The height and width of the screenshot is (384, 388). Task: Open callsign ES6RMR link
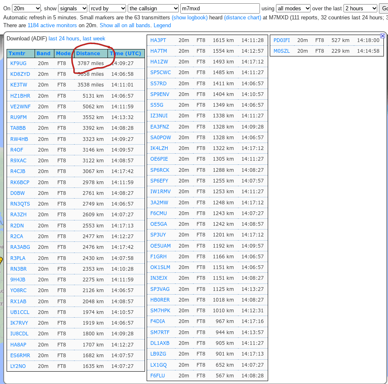[x=20, y=356]
